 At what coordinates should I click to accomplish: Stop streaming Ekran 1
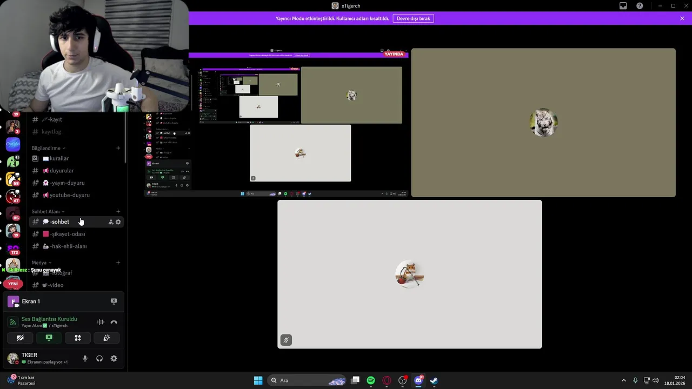pos(114,301)
